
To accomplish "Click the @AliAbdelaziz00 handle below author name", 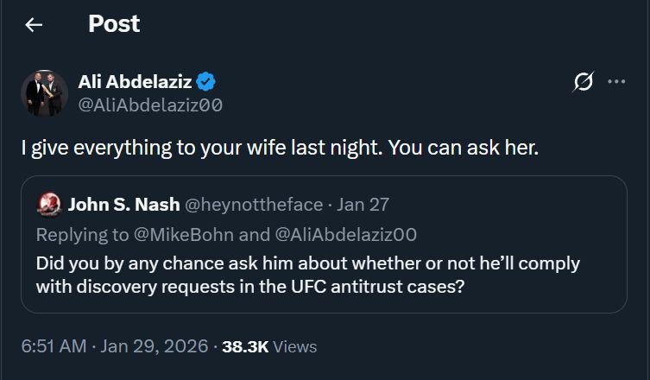I will tap(151, 105).
